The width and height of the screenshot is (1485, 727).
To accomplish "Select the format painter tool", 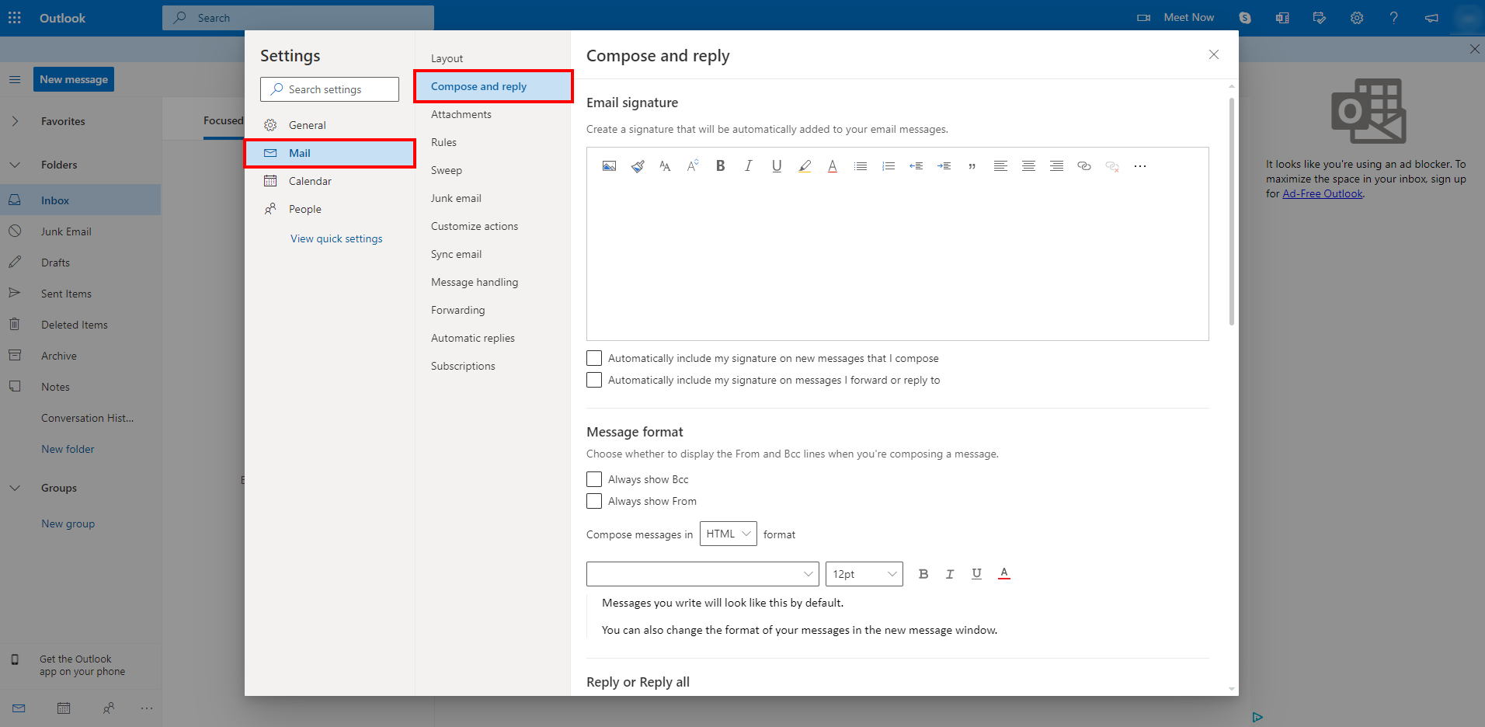I will 637,166.
